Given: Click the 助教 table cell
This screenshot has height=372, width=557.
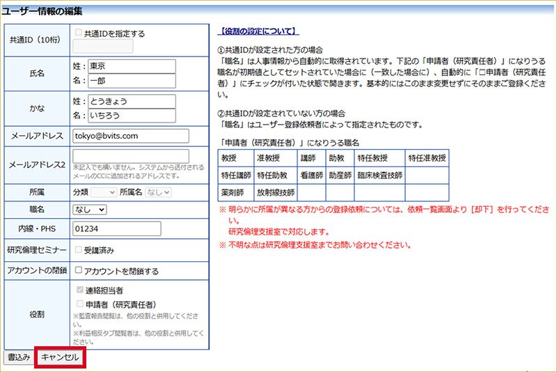Looking at the screenshot, I should [340, 158].
